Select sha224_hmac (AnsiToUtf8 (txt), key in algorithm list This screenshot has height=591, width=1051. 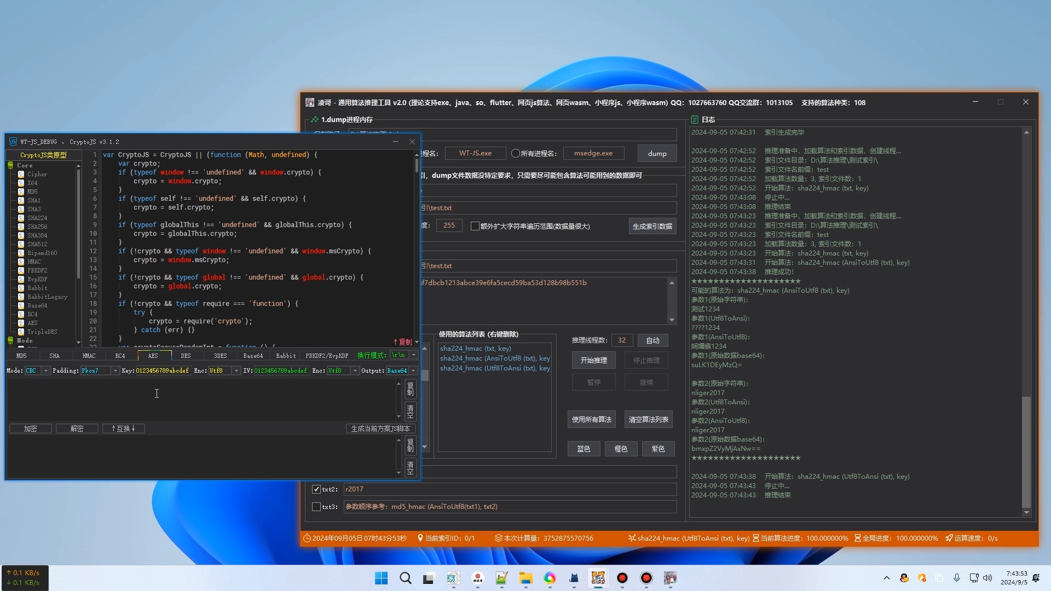[x=495, y=358]
